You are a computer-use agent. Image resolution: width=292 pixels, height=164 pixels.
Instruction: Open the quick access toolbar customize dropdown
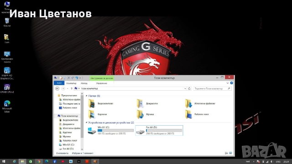[80, 78]
